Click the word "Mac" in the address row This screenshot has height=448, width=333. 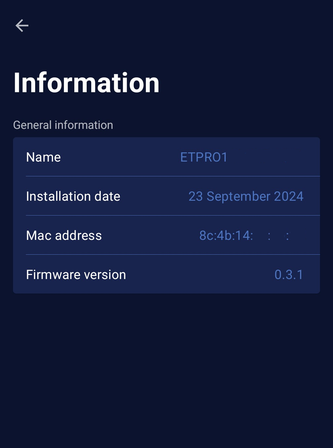pyautogui.click(x=39, y=236)
